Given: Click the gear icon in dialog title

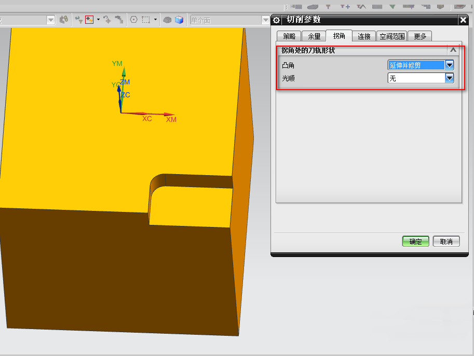Looking at the screenshot, I should (x=277, y=20).
